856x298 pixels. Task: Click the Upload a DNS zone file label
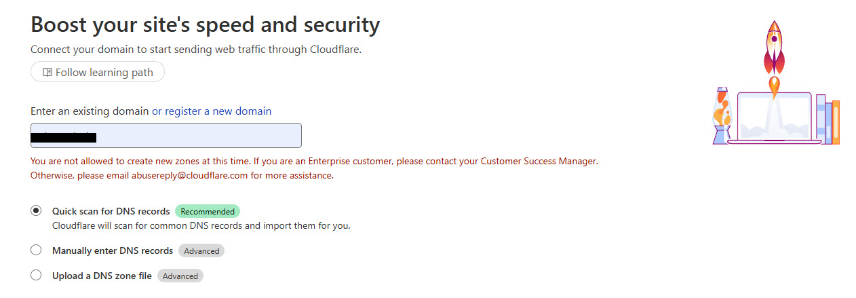coord(102,276)
